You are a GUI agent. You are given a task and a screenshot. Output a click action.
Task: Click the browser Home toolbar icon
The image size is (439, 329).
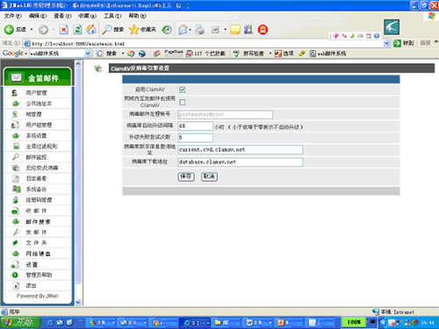91,29
